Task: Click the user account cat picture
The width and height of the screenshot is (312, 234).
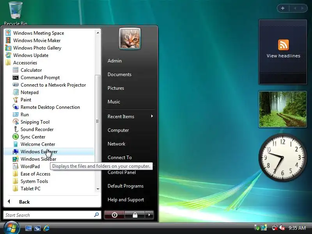Action: (x=130, y=38)
